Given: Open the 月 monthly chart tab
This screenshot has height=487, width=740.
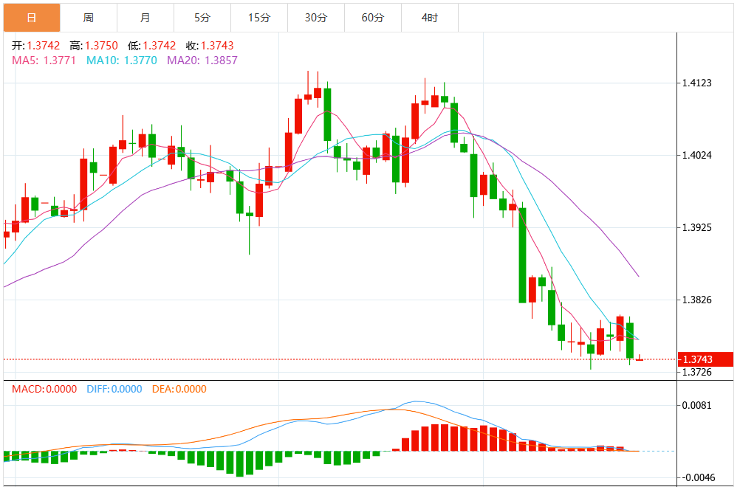Looking at the screenshot, I should [145, 18].
